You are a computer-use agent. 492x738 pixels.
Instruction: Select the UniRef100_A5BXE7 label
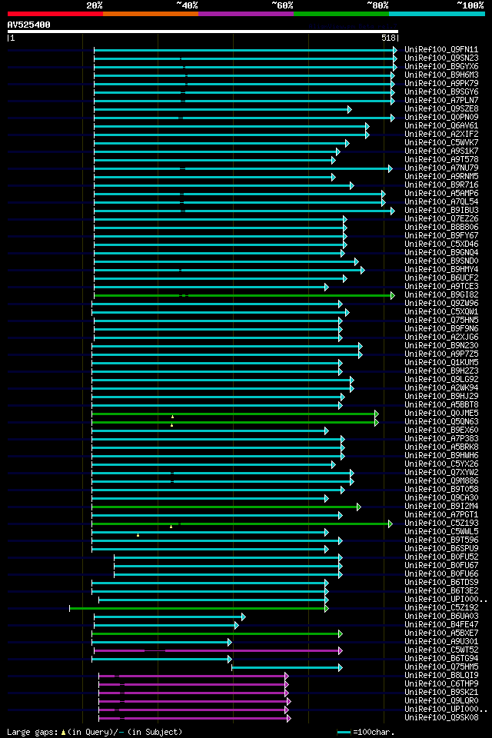441,634
